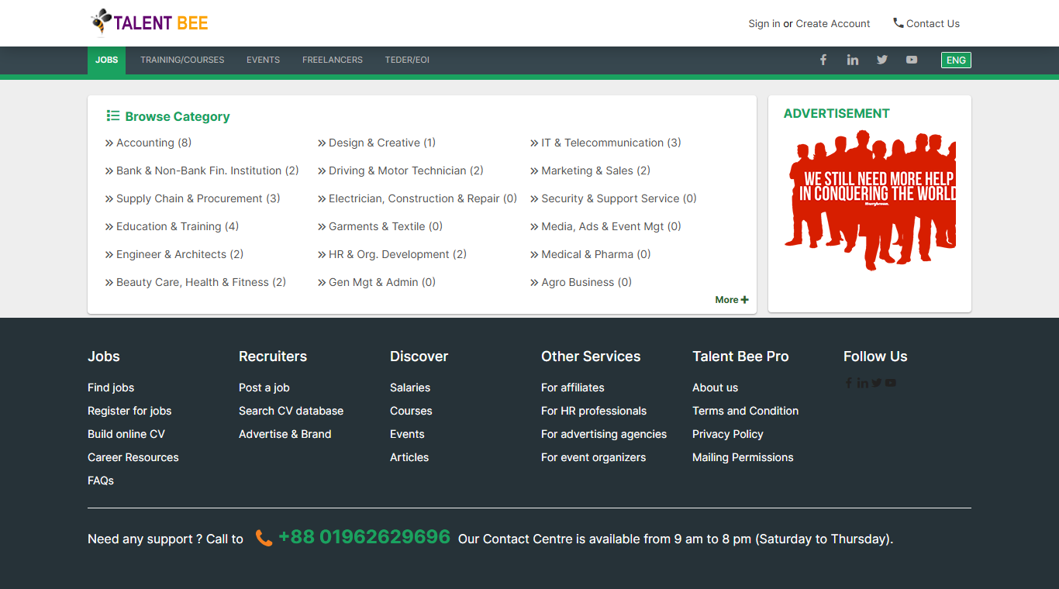Screen dimensions: 1059x589
Task: Open Privacy Policy in the footer
Action: 727,434
